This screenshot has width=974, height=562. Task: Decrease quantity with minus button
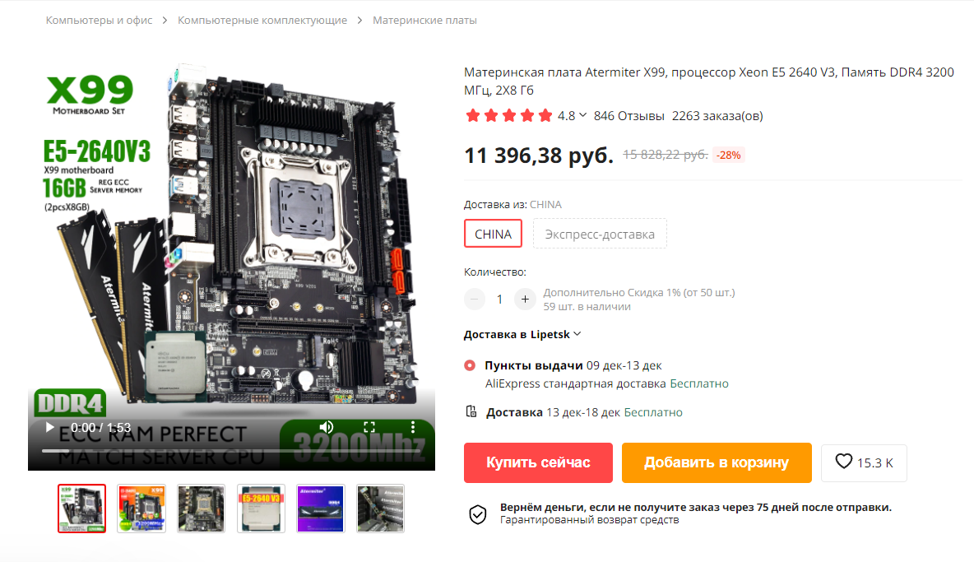coord(475,300)
